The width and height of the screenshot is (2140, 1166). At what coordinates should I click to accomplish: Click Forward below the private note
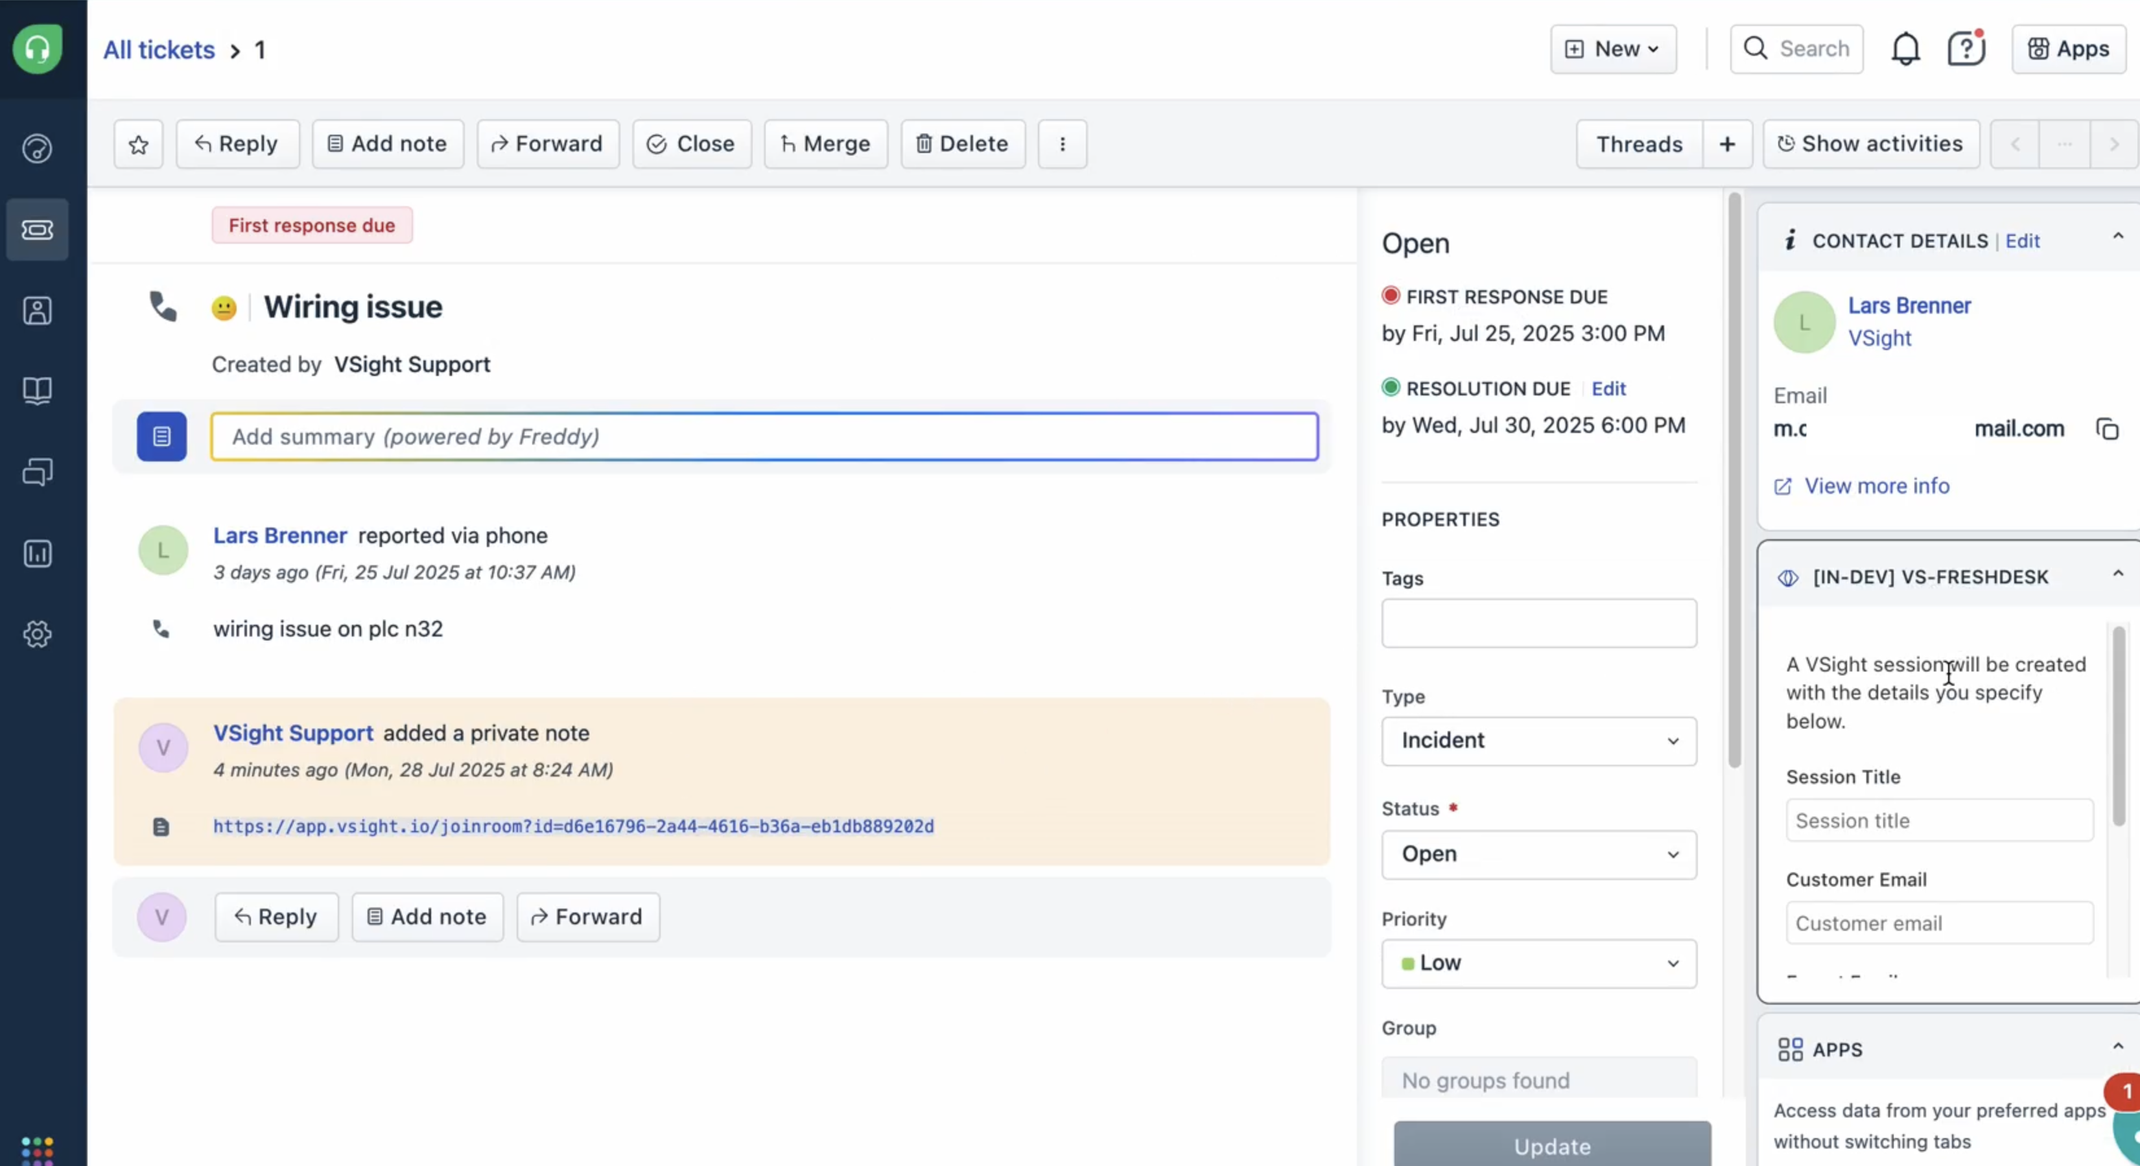pos(588,917)
